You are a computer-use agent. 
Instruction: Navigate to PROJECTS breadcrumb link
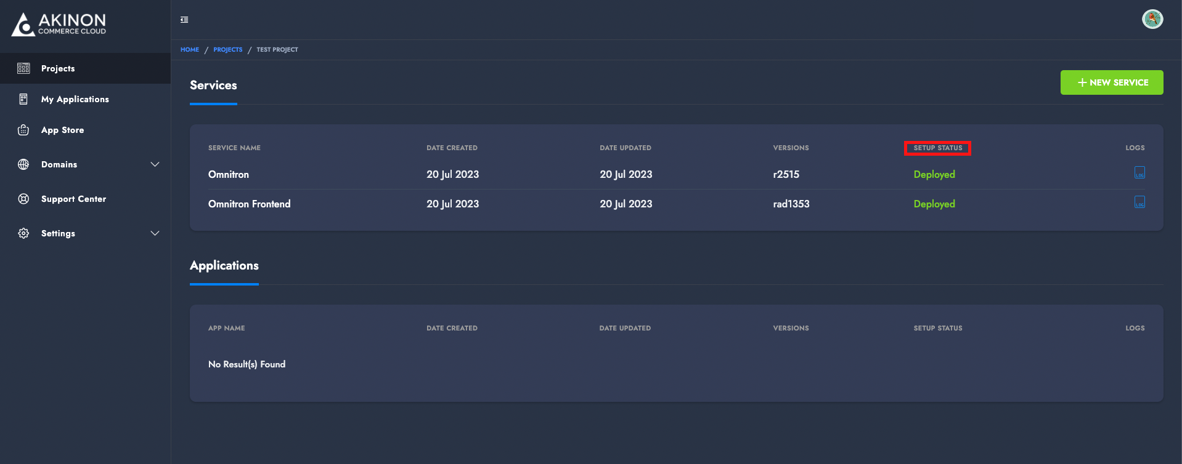point(227,50)
